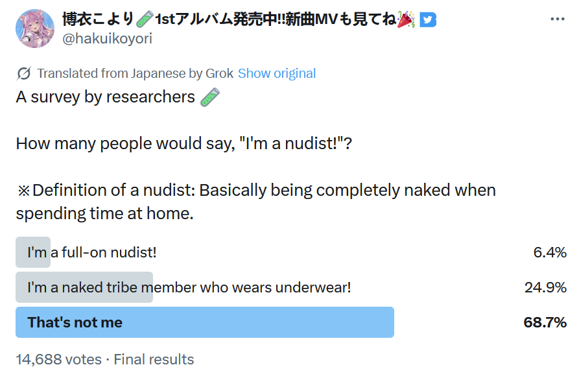
Task: Visit the @hakuikoyori handle link
Action: (107, 39)
